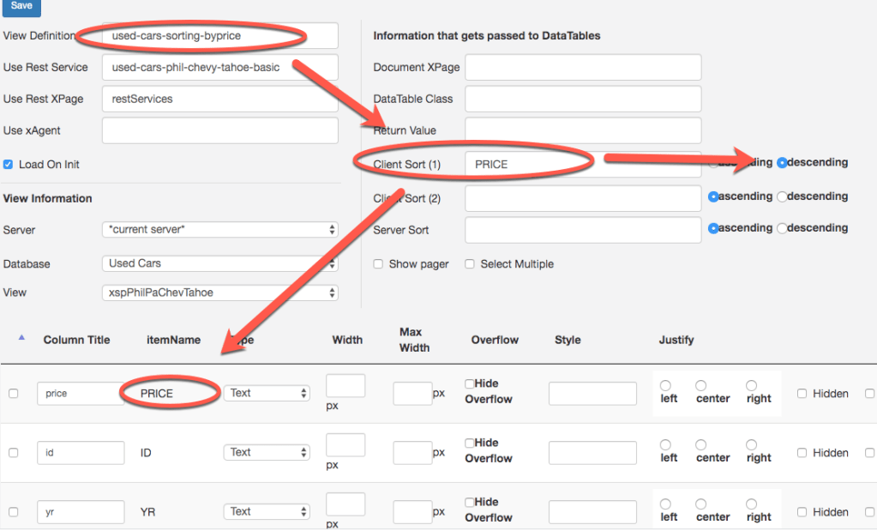
Task: Select descending for Client Sort (1)
Action: pos(782,163)
